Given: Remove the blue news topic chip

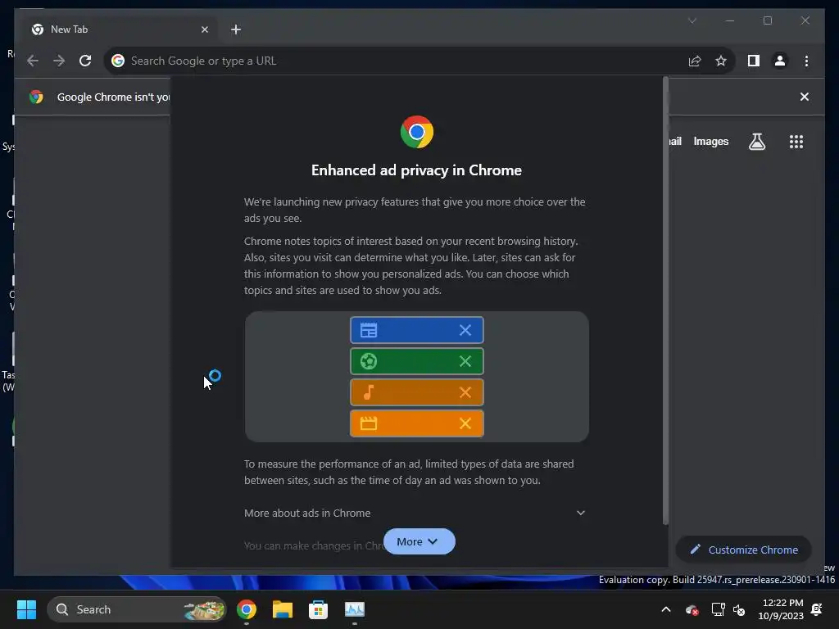Looking at the screenshot, I should click(465, 330).
